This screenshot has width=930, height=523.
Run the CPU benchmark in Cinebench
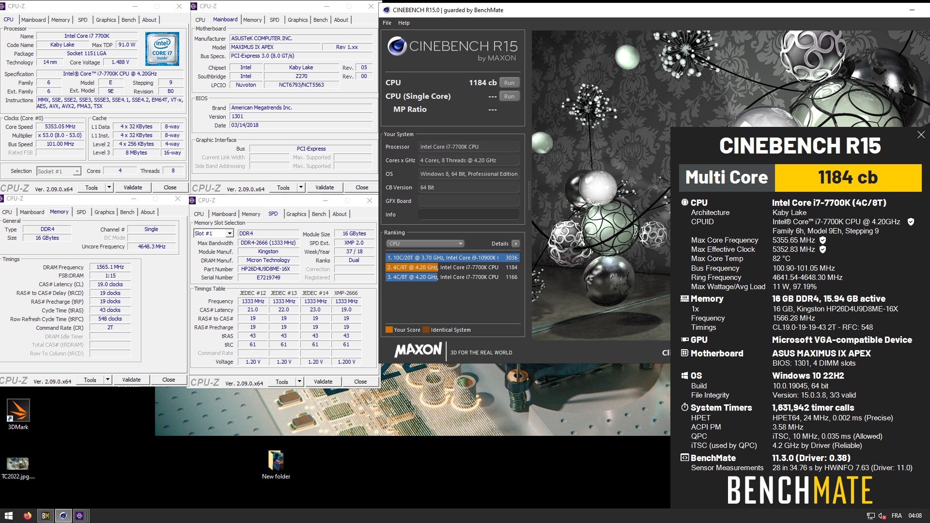pos(509,83)
